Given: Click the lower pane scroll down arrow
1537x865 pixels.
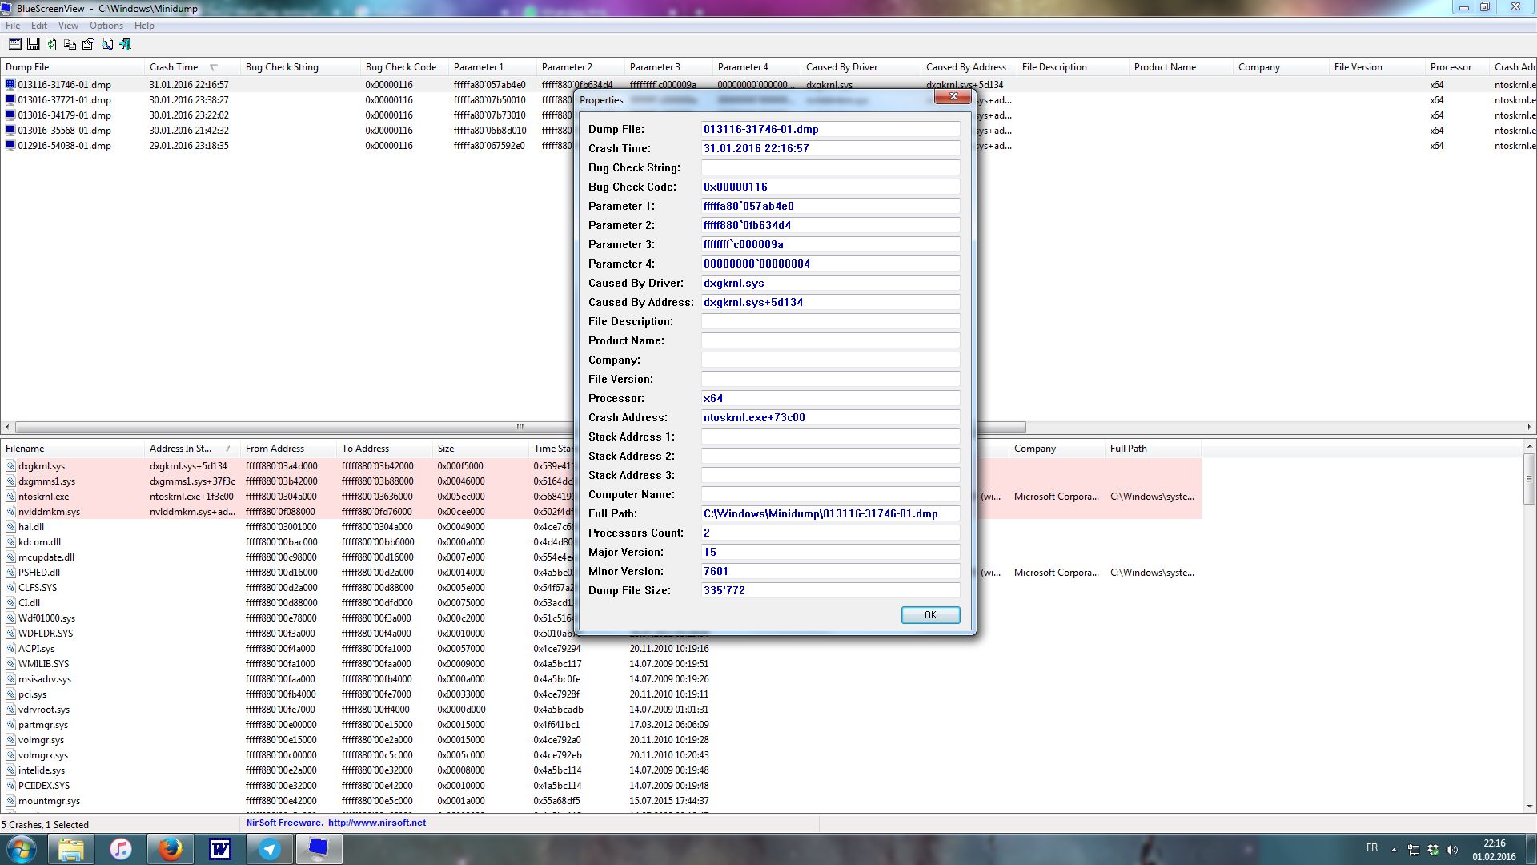Looking at the screenshot, I should tap(1529, 807).
